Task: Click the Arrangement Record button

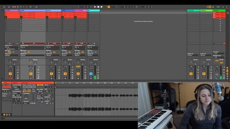Action: [x=101, y=7]
